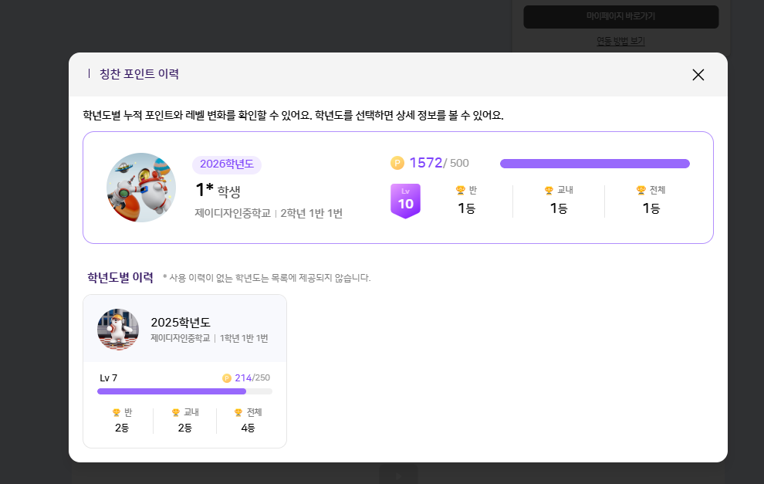Click the 전체 trophy icon in 2025 card

click(238, 413)
